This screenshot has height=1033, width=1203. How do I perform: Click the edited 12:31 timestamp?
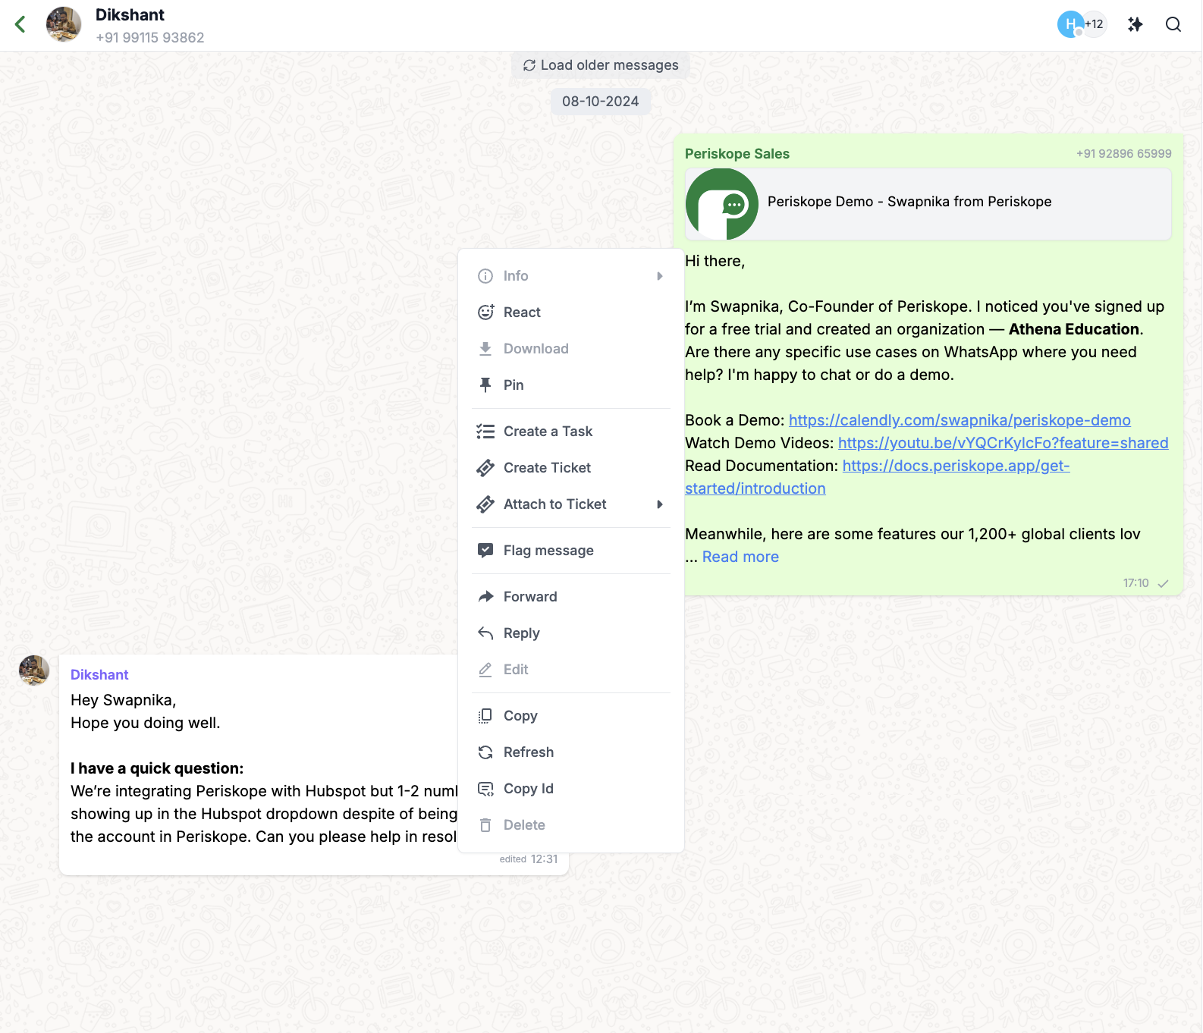click(529, 859)
